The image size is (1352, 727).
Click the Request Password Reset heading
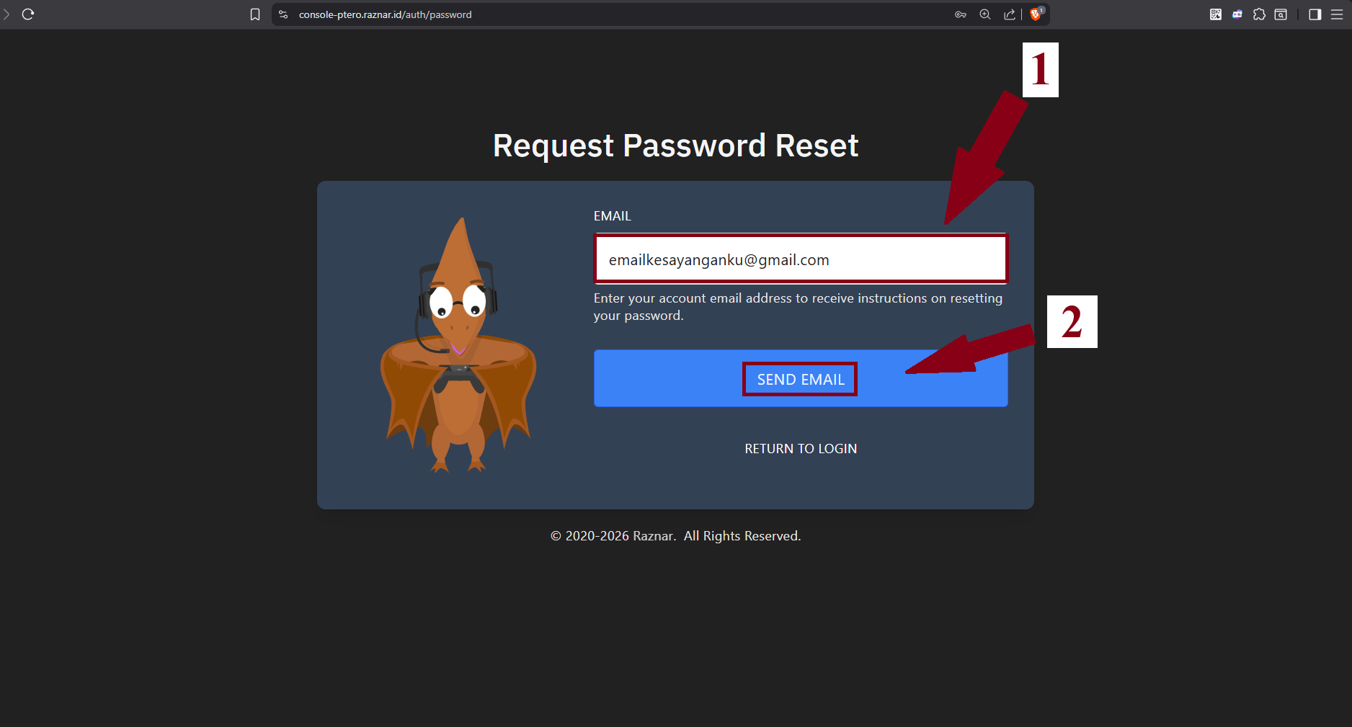675,146
